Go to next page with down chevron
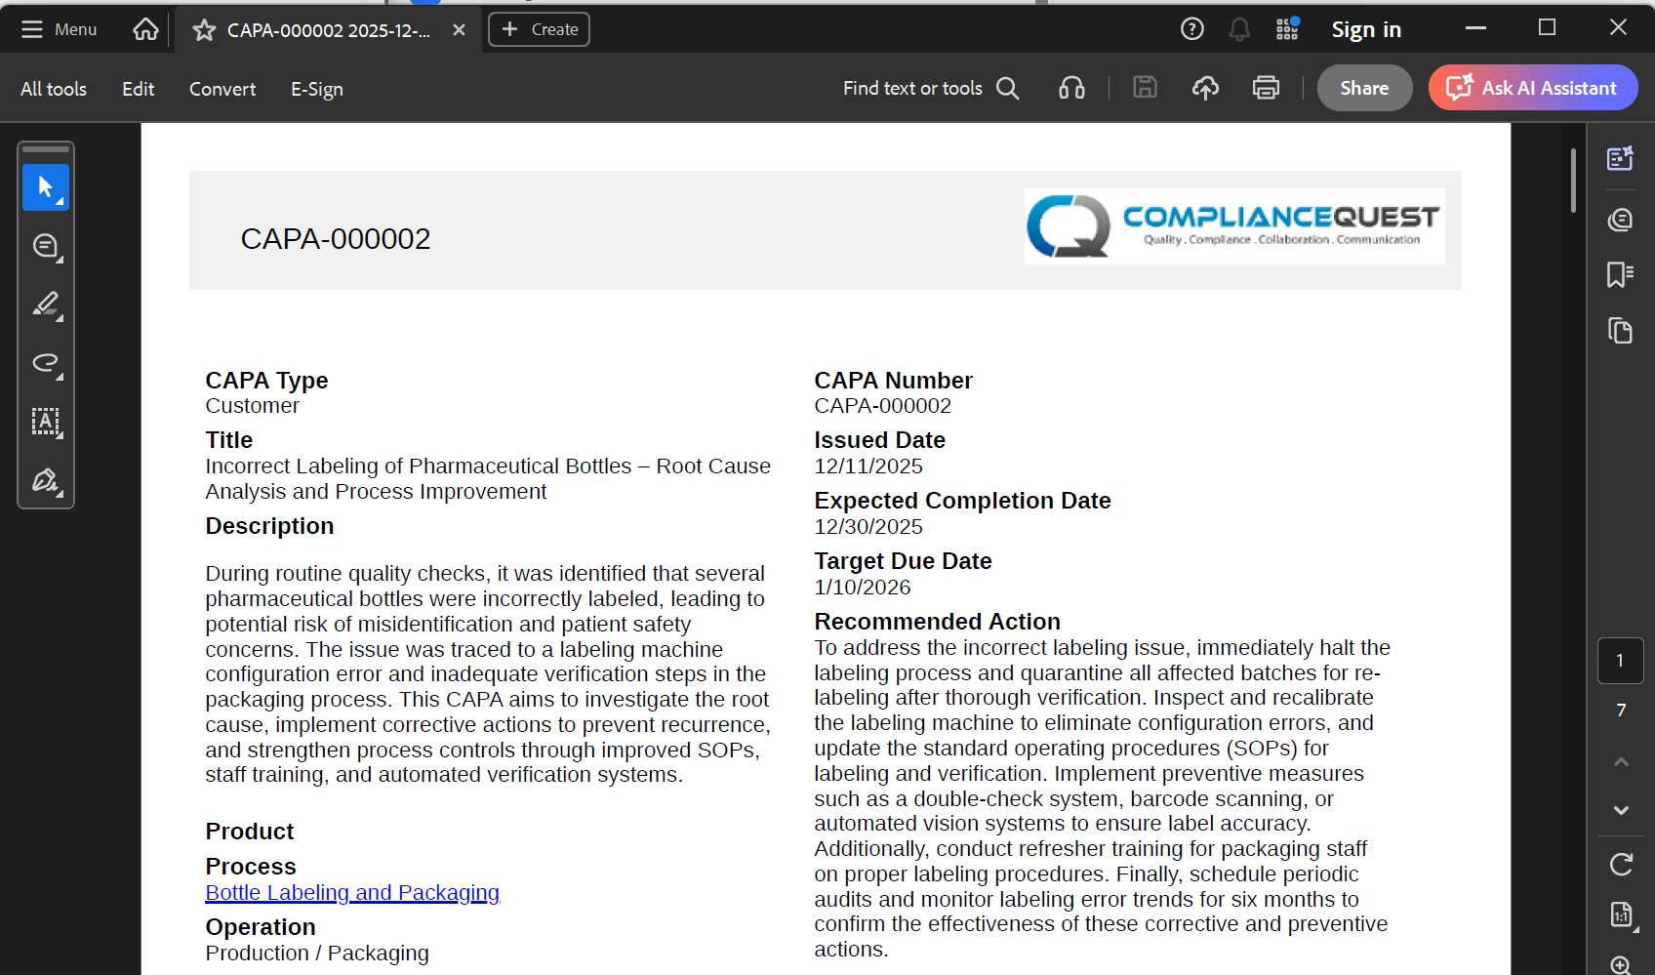 tap(1621, 810)
